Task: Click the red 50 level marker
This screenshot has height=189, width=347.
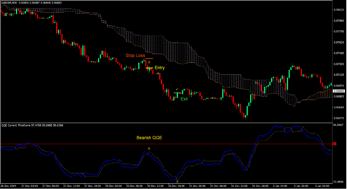Action: pos(334,144)
